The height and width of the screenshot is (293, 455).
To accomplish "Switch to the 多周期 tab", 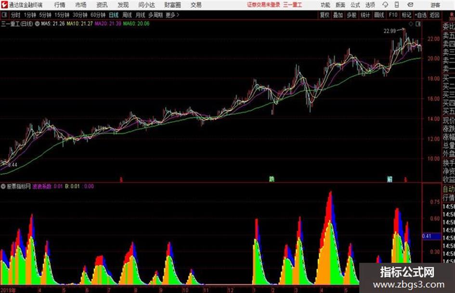I will [155, 15].
